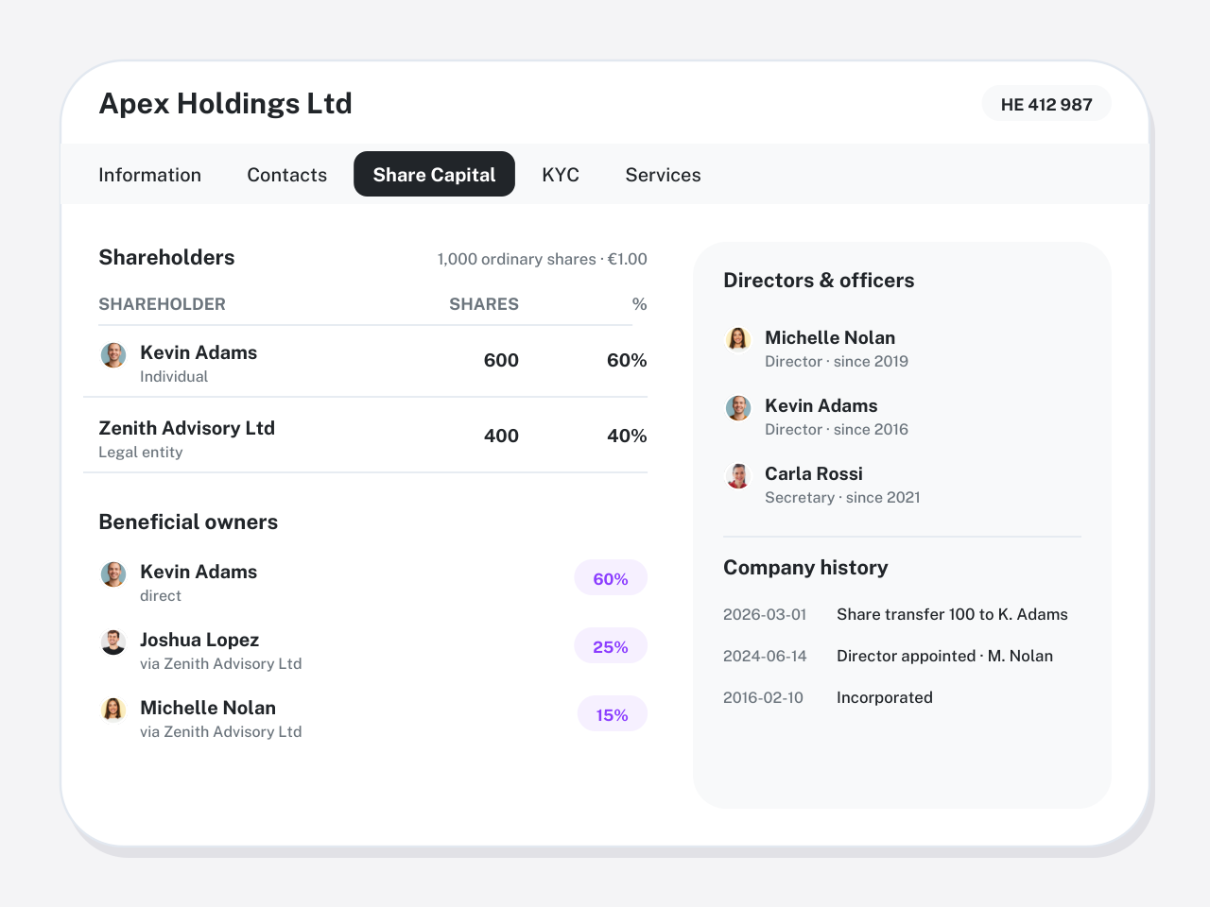Viewport: 1210px width, 907px height.
Task: Click the % column header
Action: click(x=640, y=304)
